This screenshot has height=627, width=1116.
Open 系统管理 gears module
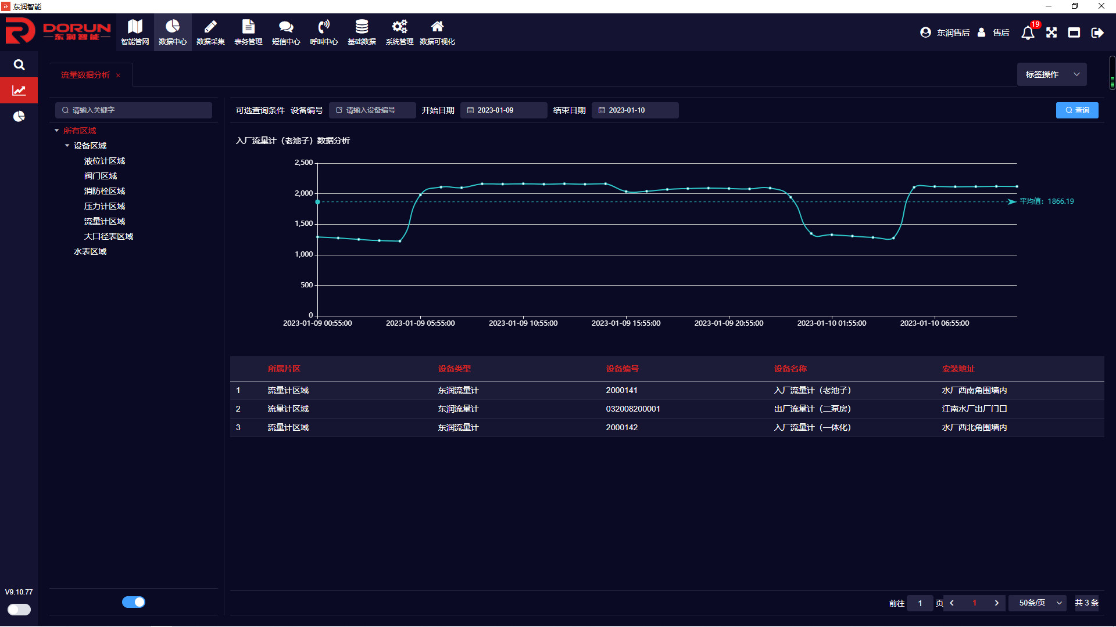tap(399, 32)
